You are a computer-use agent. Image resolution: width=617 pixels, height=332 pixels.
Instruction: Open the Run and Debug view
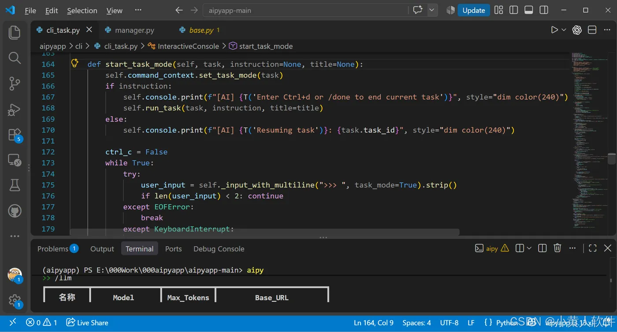(15, 109)
